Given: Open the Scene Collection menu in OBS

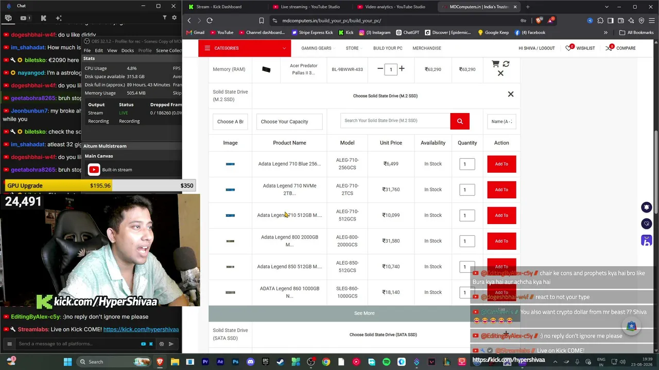Looking at the screenshot, I should point(169,50).
